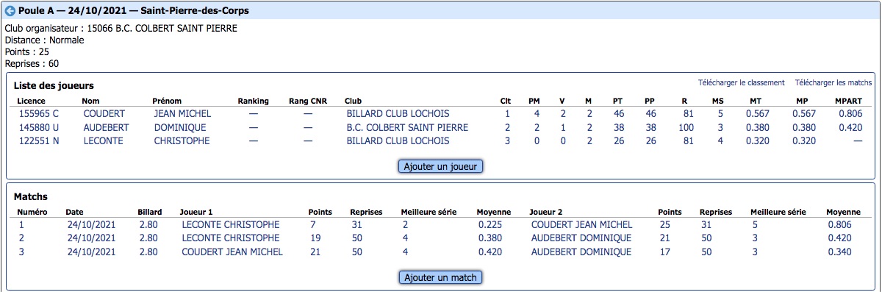This screenshot has width=882, height=292.
Task: Open match number 3
Action: pos(21,252)
